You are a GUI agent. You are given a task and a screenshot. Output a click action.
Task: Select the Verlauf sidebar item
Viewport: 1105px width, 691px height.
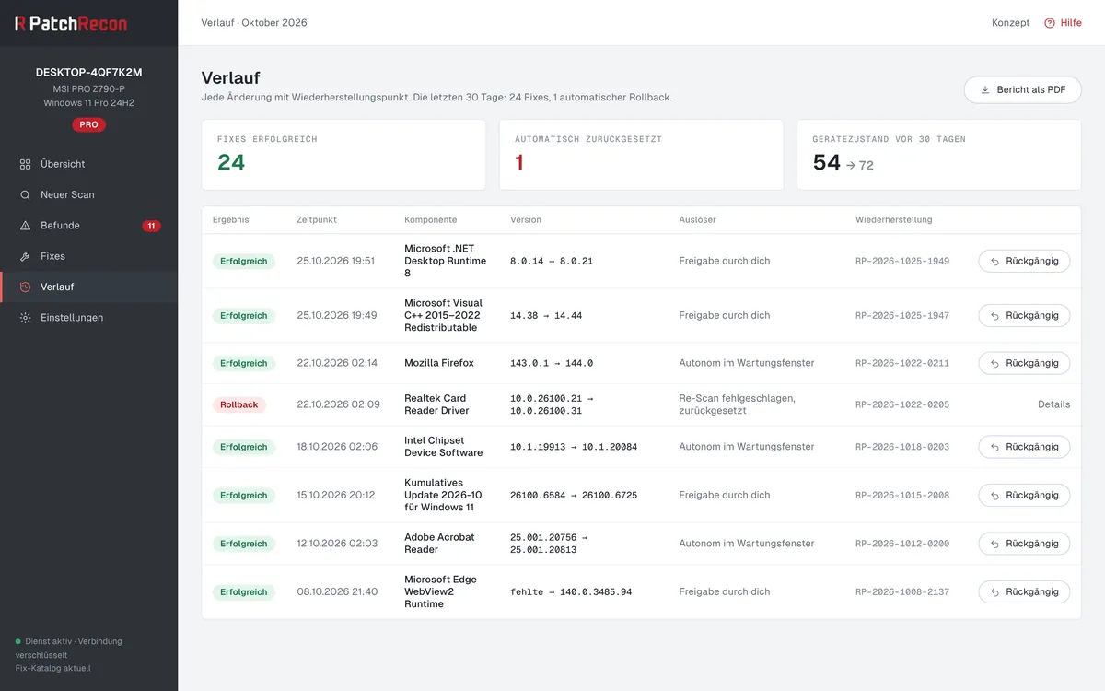coord(88,287)
